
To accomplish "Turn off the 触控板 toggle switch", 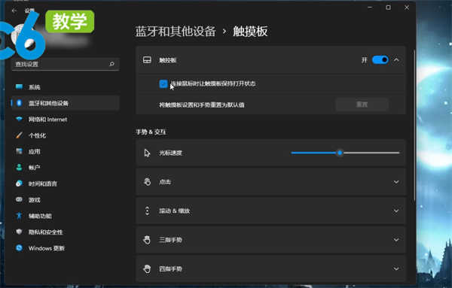I will click(380, 60).
